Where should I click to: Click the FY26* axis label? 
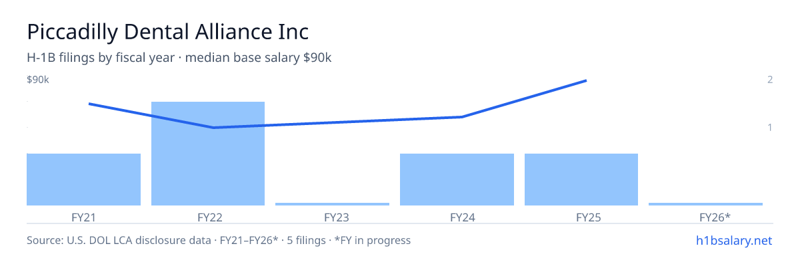pos(705,217)
